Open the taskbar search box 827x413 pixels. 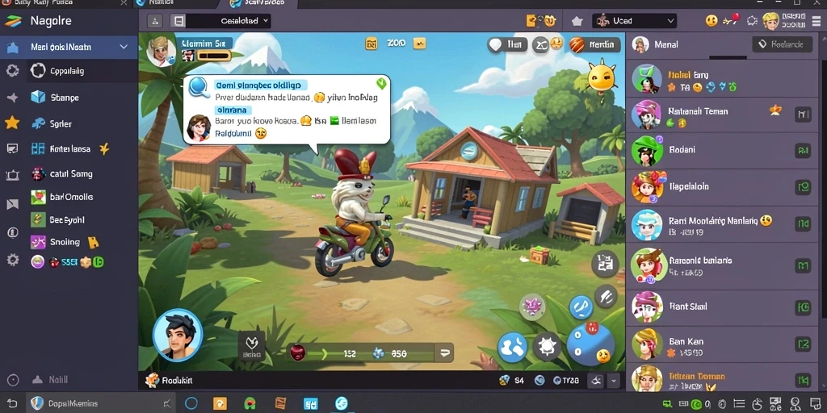100,404
